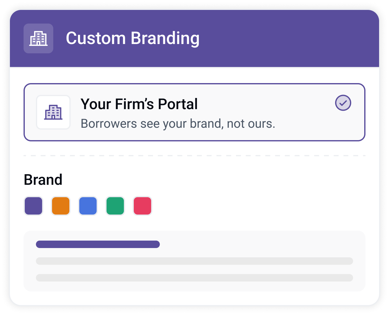
Task: Click the Brand section label
Action: pyautogui.click(x=43, y=180)
